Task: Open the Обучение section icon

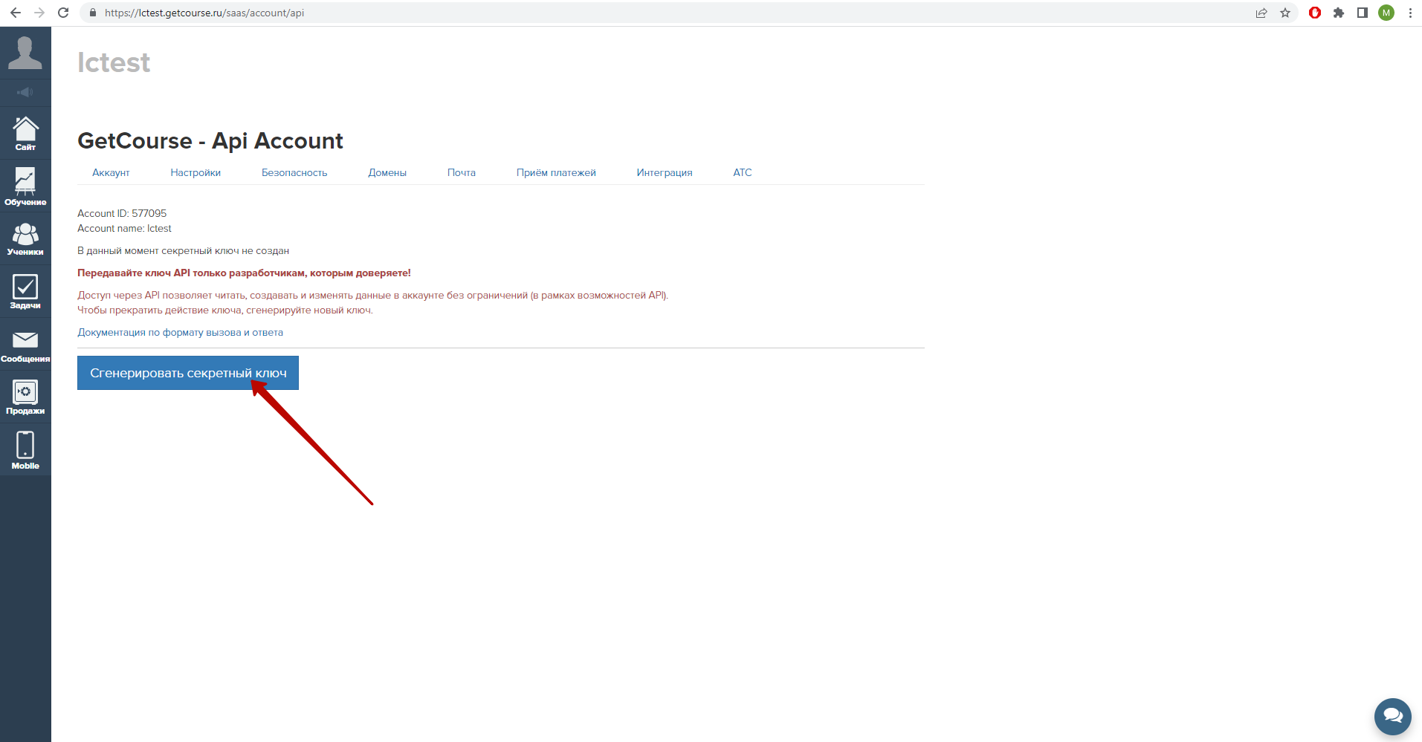Action: coord(25,186)
